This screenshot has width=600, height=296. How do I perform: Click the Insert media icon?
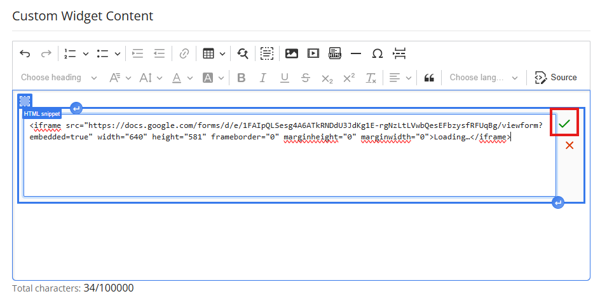[313, 53]
